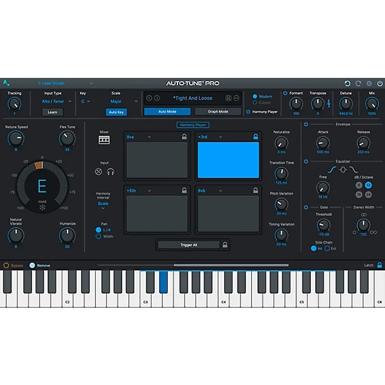Click the next preset arrow
This screenshot has height=385, width=385.
tap(157, 98)
